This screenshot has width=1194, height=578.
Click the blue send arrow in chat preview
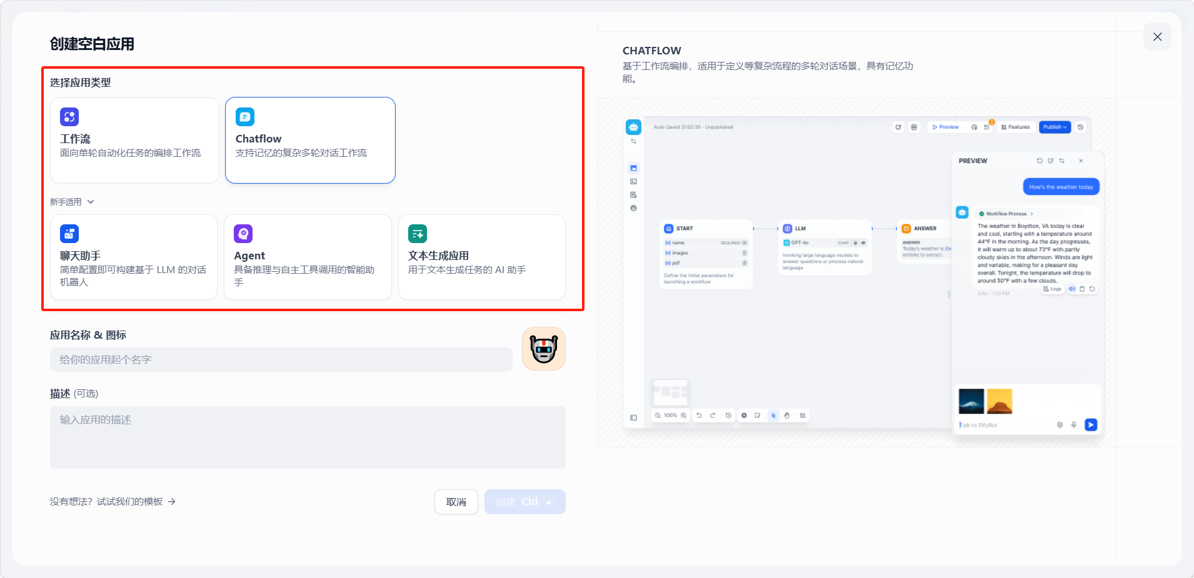click(1090, 425)
